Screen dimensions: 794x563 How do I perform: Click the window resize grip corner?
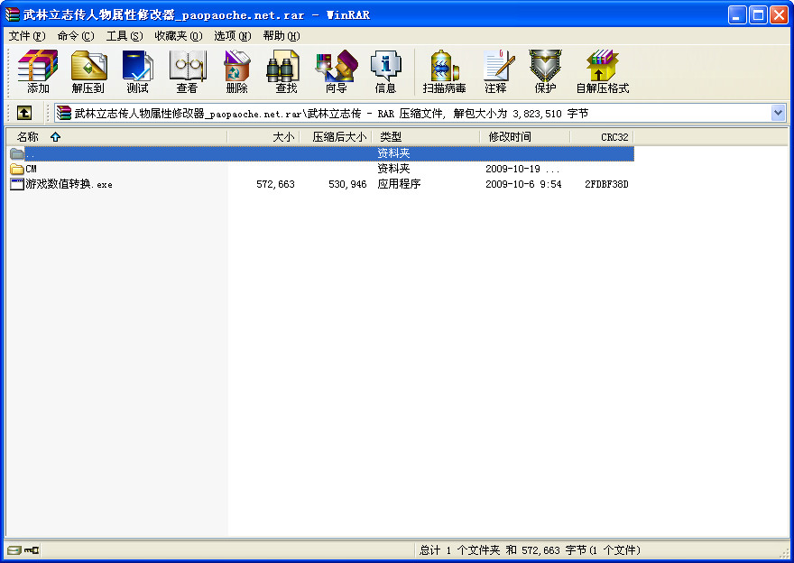pyautogui.click(x=784, y=553)
